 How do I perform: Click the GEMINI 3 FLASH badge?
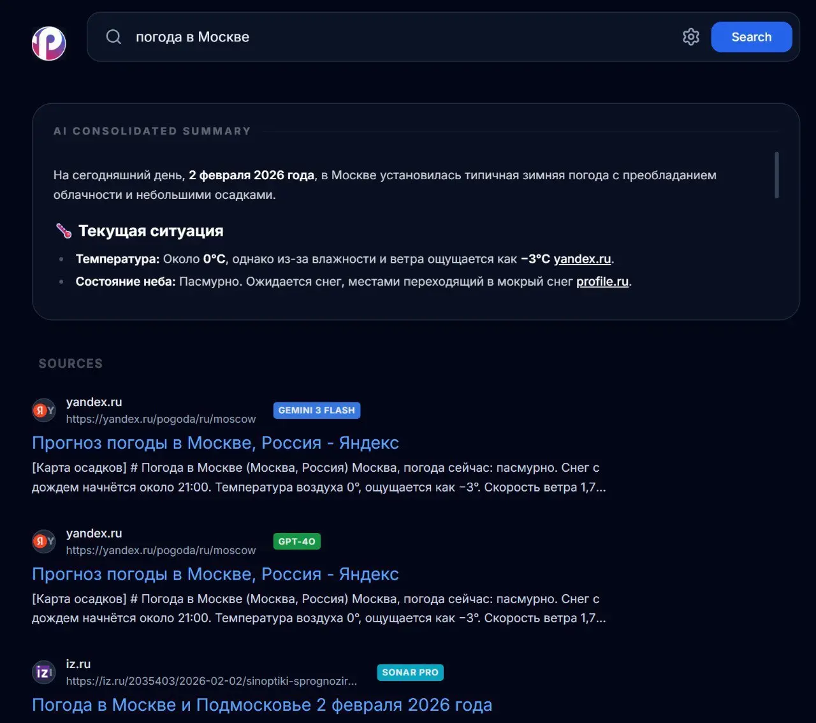coord(317,410)
